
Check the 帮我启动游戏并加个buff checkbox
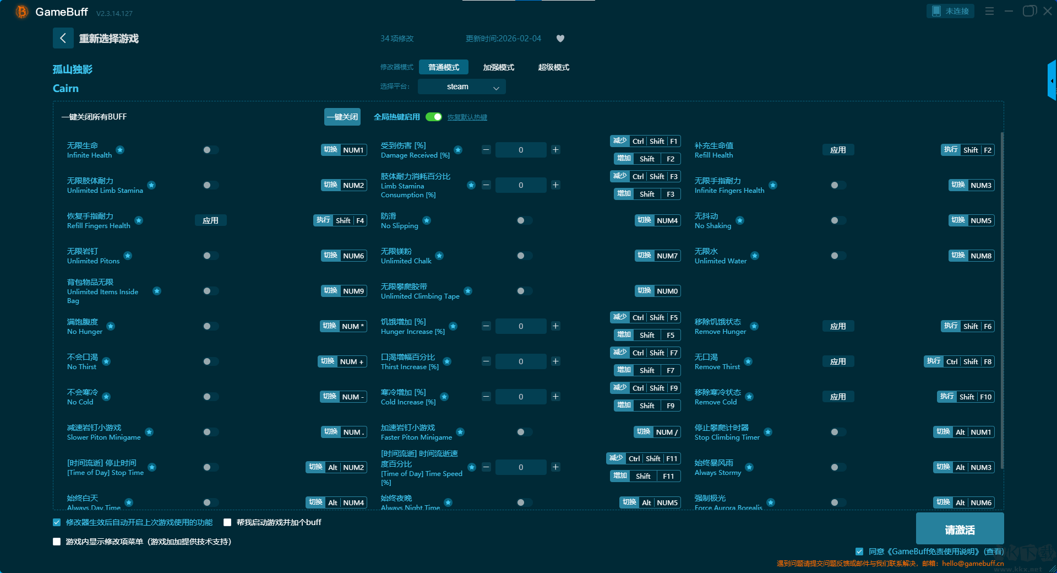(x=227, y=522)
